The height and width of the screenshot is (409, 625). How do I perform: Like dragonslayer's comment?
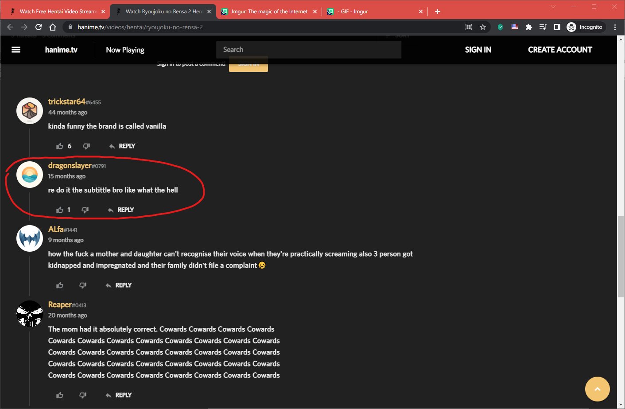60,210
